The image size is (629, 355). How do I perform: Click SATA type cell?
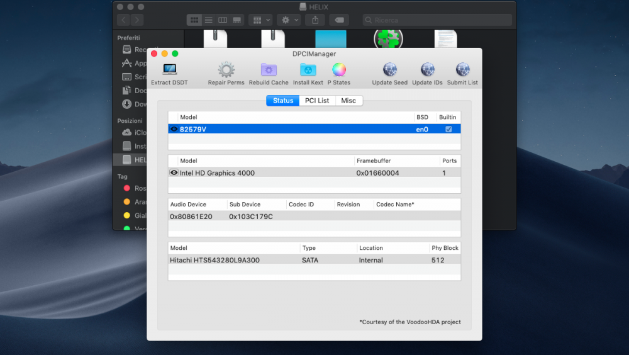309,260
